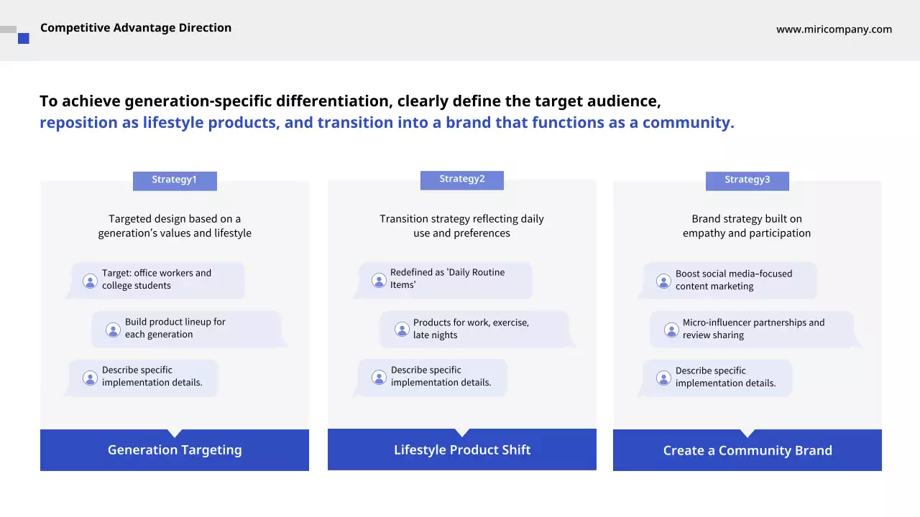920x517 pixels.
Task: Click the person icon beside 'Target: office workers'
Action: (90, 281)
